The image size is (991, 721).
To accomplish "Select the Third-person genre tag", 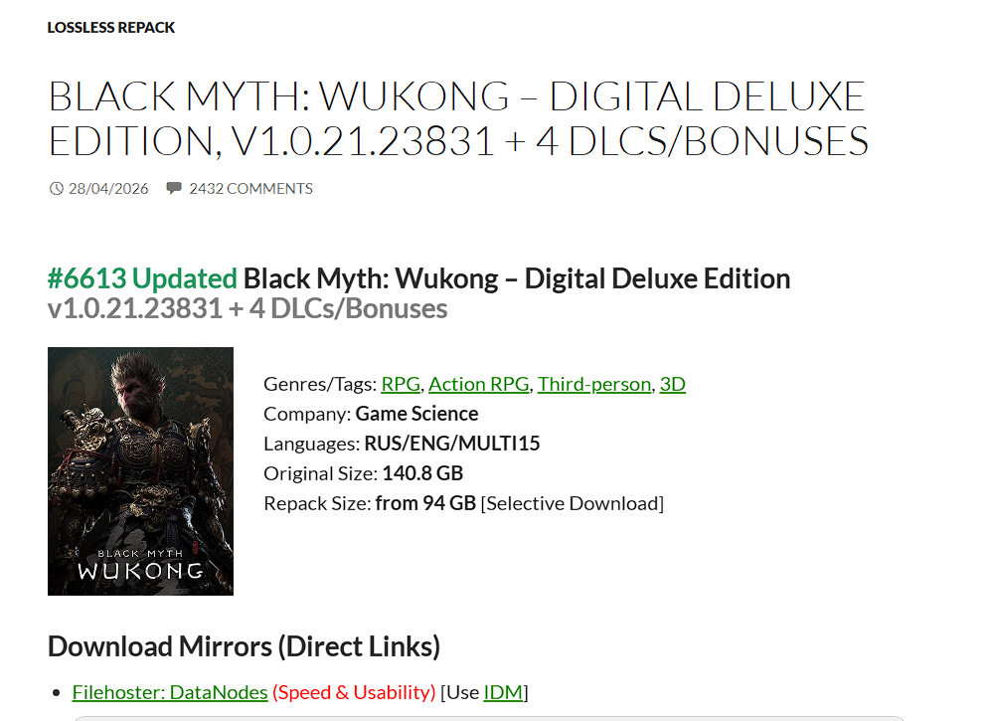I will [594, 384].
